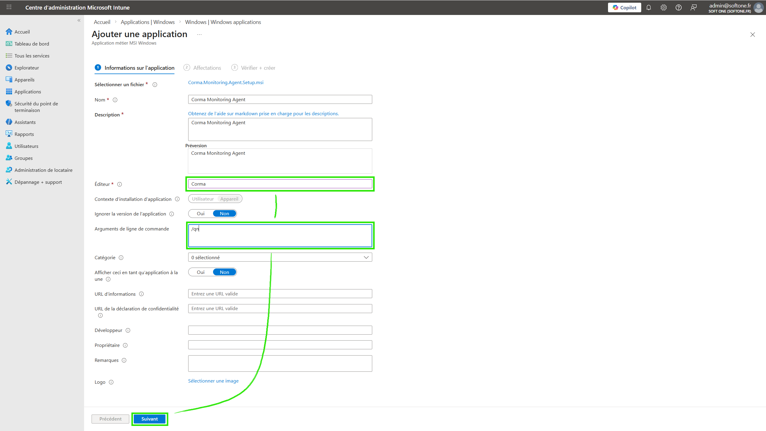
Task: Set Ignorer la version to Oui
Action: pyautogui.click(x=200, y=214)
